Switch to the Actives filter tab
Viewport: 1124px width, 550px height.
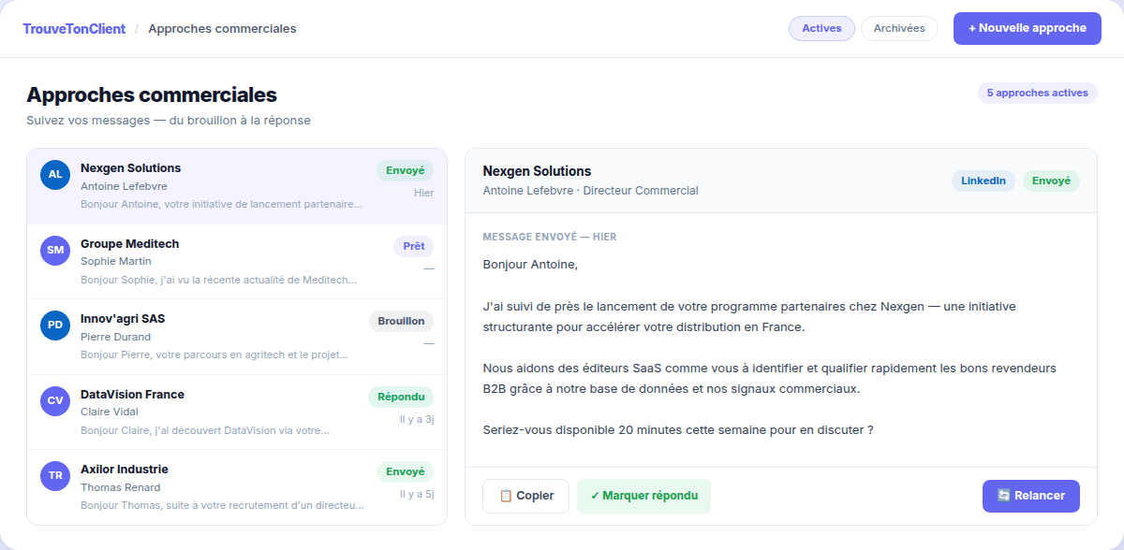[x=821, y=28]
